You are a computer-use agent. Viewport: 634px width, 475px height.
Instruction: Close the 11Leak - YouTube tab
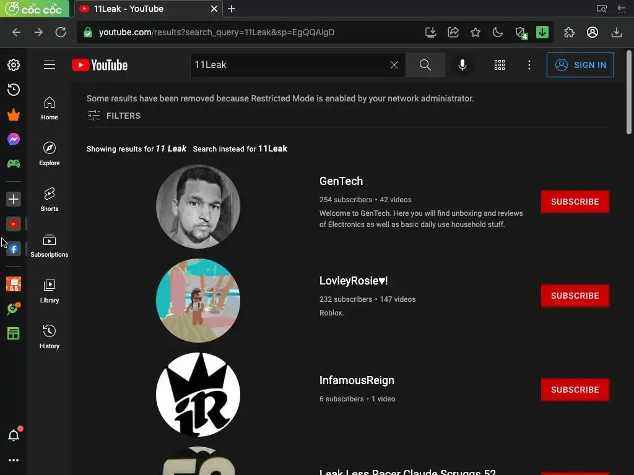coord(214,9)
